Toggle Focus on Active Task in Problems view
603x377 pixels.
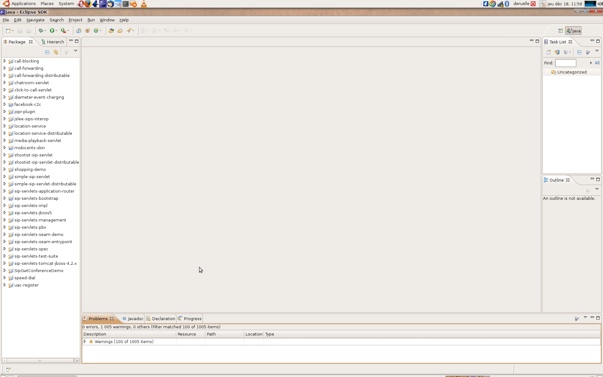(577, 319)
